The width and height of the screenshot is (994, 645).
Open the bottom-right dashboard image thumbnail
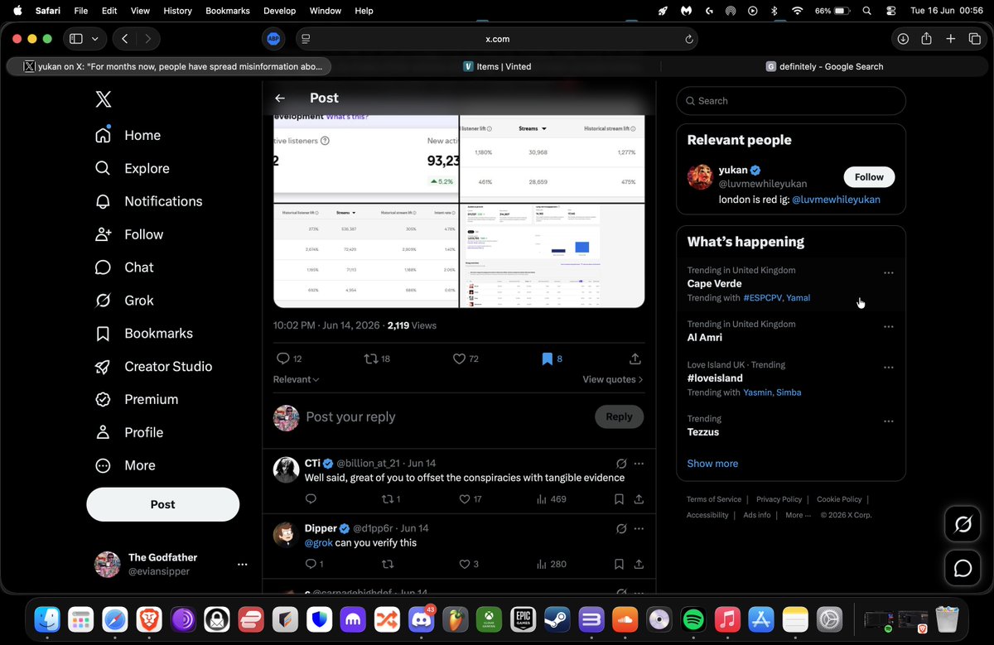(552, 256)
